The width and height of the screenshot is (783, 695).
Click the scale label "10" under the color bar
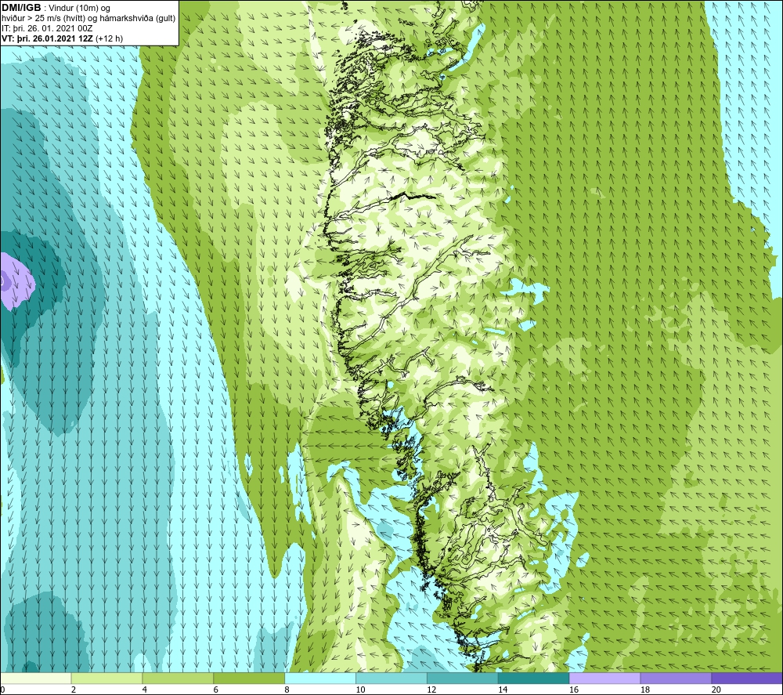coord(360,690)
